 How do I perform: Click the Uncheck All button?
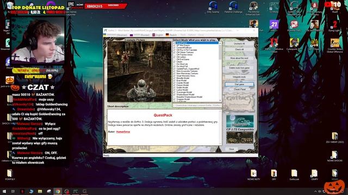(x=239, y=43)
